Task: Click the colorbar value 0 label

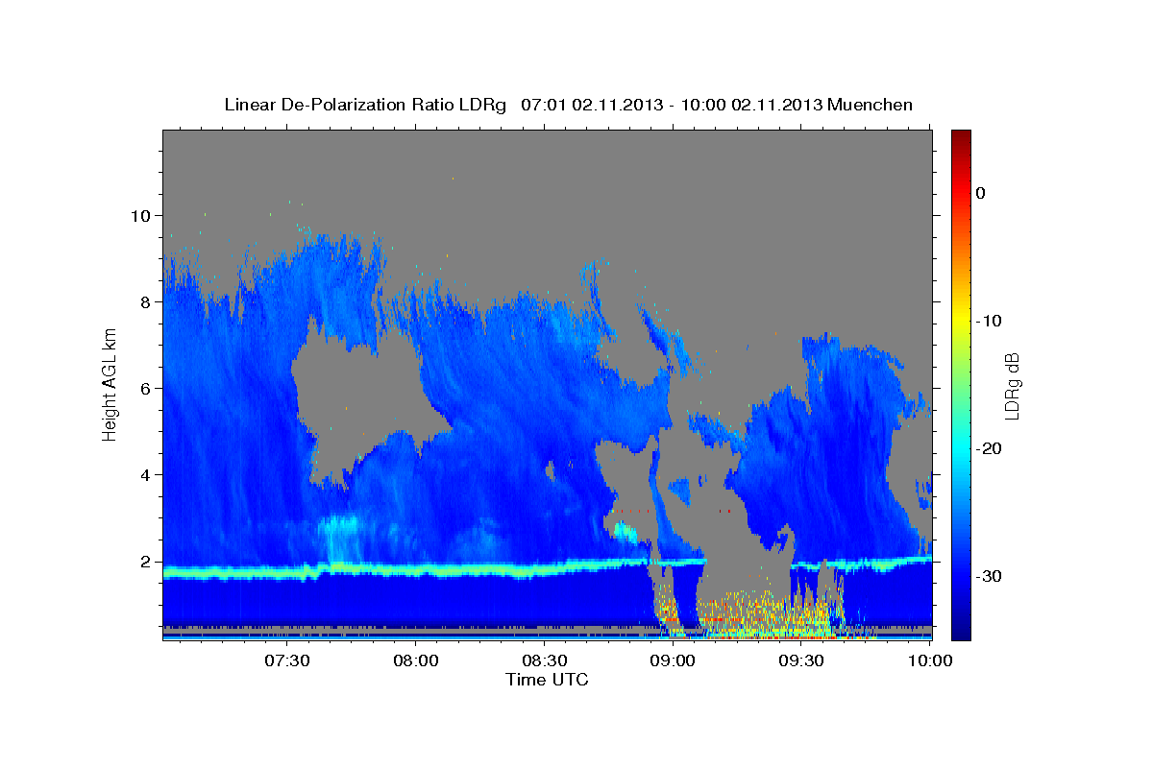Action: pyautogui.click(x=980, y=193)
